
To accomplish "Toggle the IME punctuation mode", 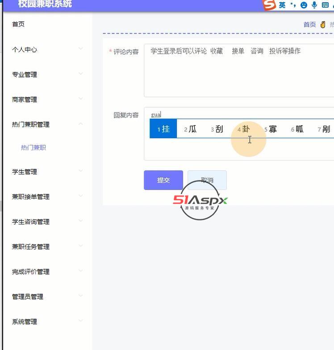I will [293, 5].
